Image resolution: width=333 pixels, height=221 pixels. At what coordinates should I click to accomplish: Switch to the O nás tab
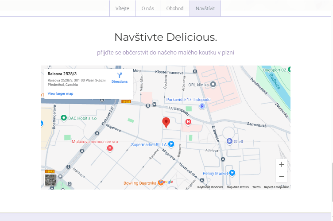coord(147,8)
